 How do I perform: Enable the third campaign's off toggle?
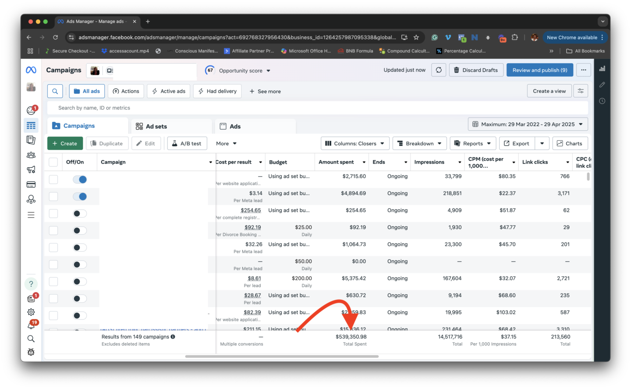point(80,214)
